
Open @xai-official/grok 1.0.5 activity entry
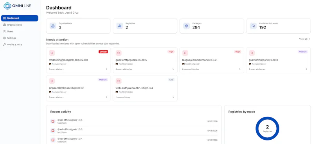point(134,131)
